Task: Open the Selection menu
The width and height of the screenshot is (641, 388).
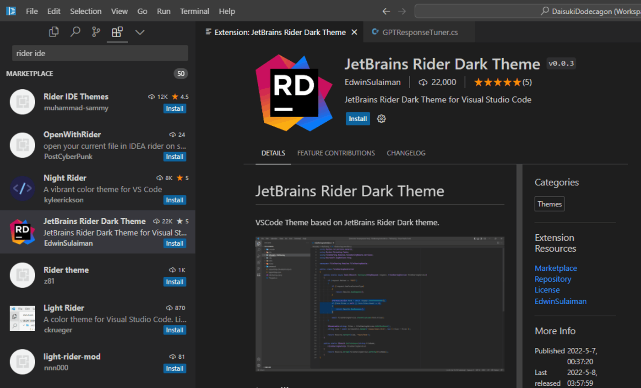Action: (85, 11)
